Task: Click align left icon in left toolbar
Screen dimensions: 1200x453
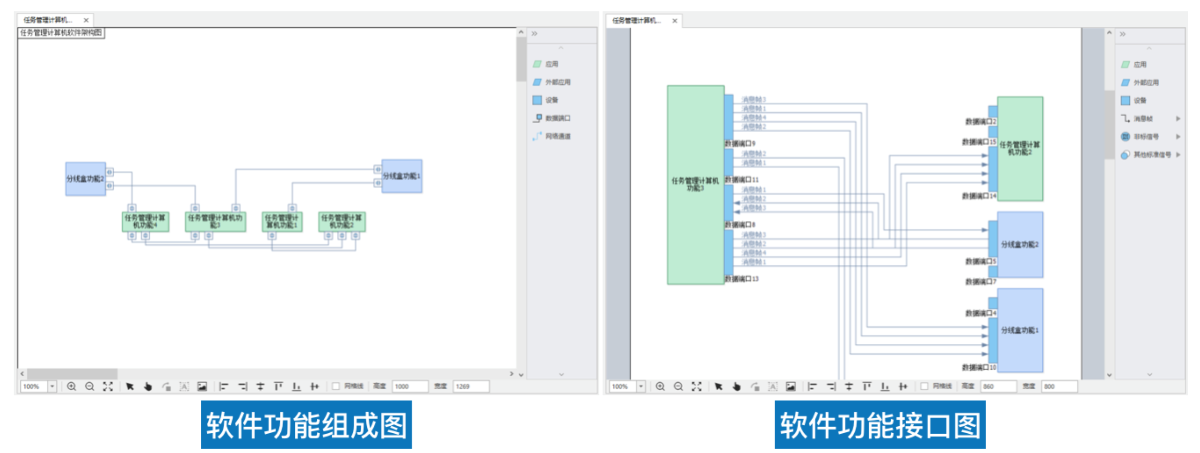Action: [x=224, y=386]
